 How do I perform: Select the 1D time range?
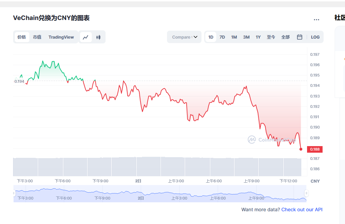coord(211,37)
